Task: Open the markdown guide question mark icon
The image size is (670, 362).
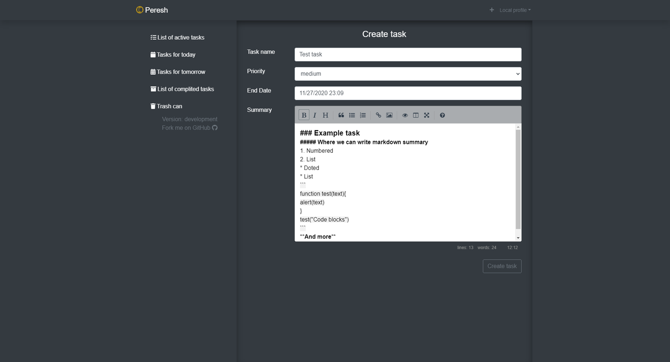Action: (x=442, y=115)
